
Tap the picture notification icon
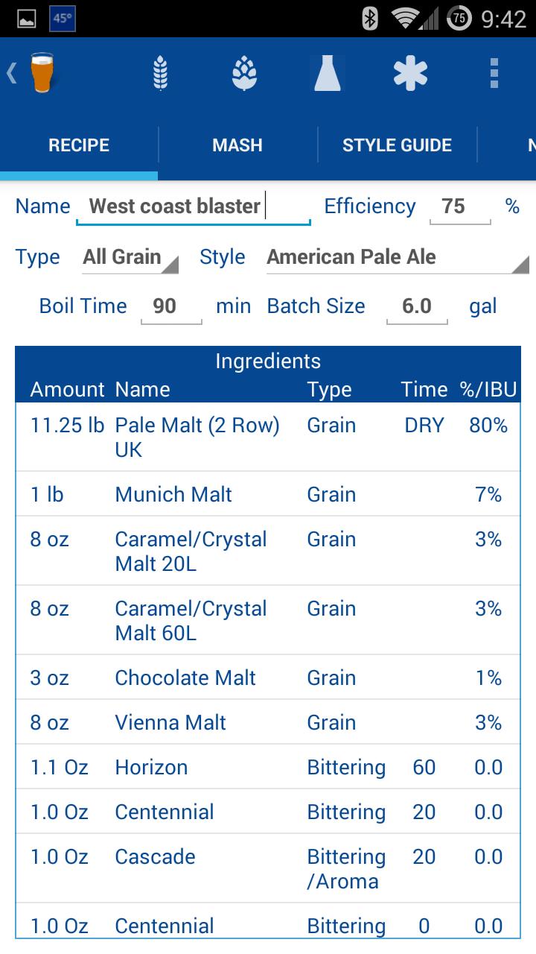[x=26, y=19]
